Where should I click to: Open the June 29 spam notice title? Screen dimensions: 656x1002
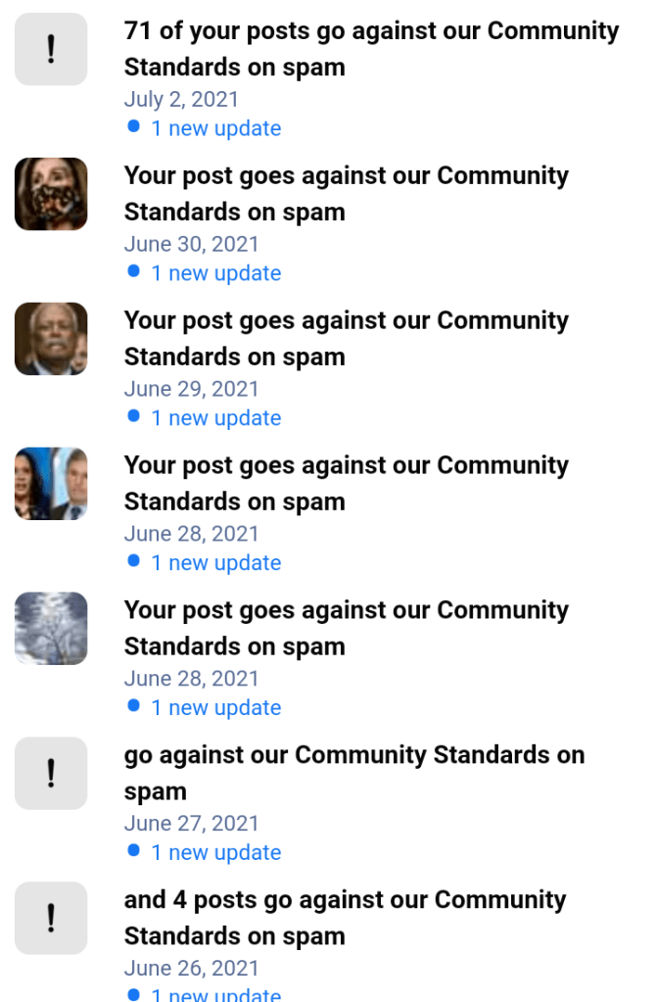click(346, 339)
